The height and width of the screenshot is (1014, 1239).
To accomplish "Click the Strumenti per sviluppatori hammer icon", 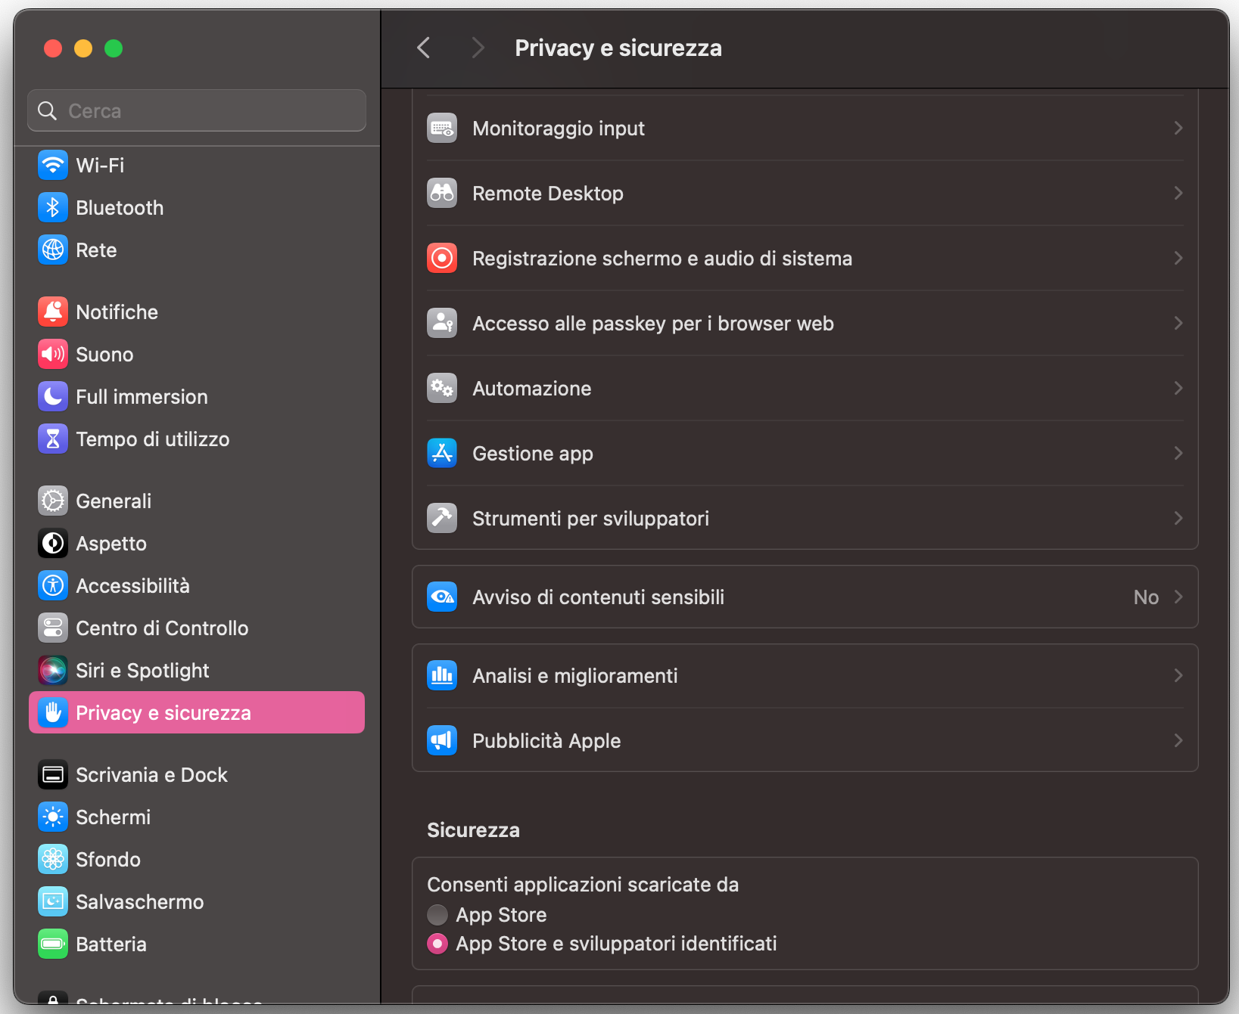I will pos(441,518).
